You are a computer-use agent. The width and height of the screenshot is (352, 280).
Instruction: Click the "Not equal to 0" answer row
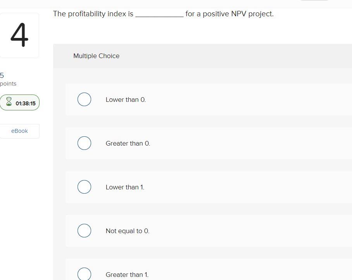(x=127, y=230)
